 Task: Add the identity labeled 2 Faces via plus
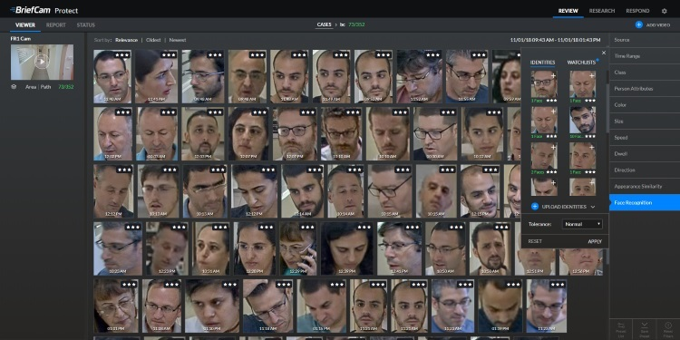[x=553, y=147]
